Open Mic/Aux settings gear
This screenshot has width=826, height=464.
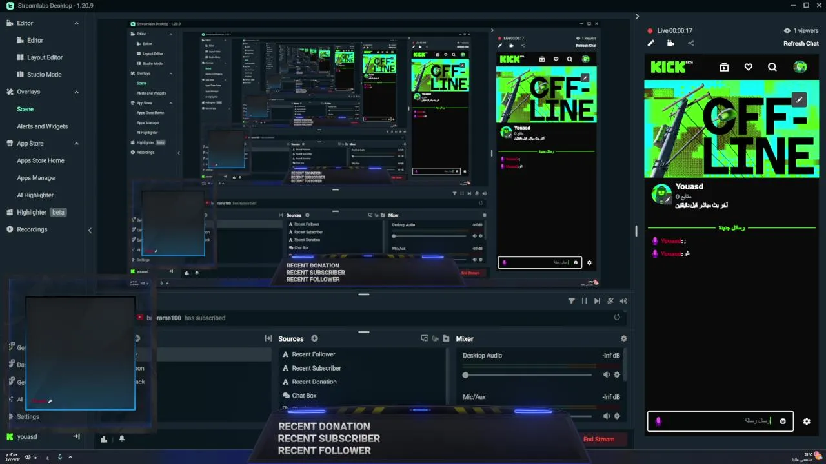pyautogui.click(x=617, y=416)
